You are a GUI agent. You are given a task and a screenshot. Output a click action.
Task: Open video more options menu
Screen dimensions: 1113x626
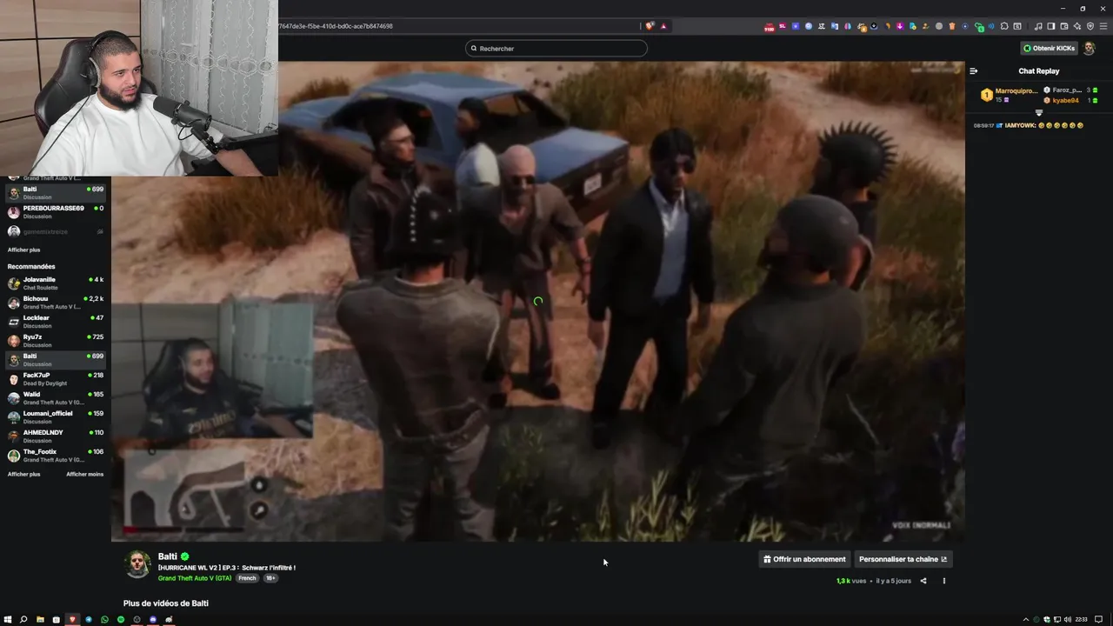tap(944, 581)
